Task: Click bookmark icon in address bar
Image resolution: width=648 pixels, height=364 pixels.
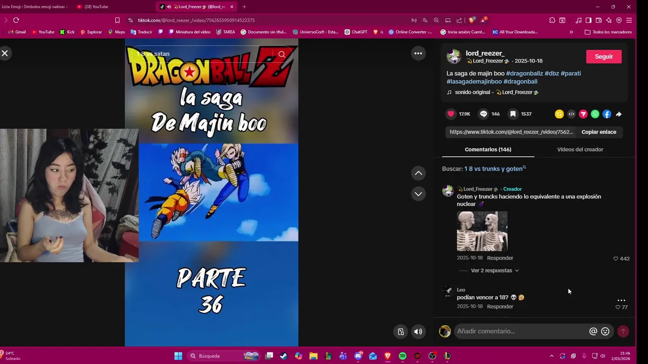Action: coord(117,20)
